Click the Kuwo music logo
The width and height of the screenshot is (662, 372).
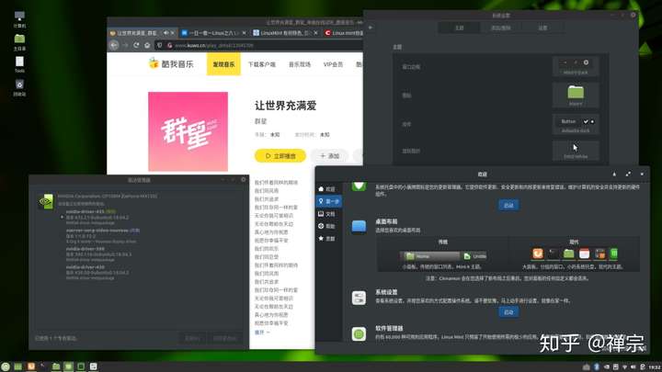(x=171, y=63)
